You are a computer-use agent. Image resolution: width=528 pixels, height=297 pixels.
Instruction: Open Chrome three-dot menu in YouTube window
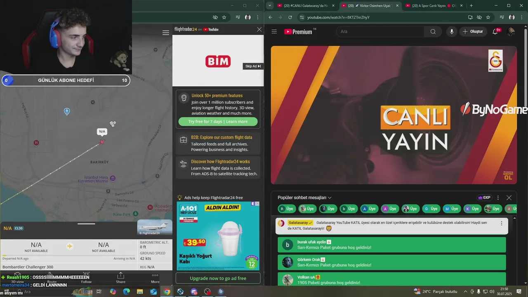(x=522, y=17)
